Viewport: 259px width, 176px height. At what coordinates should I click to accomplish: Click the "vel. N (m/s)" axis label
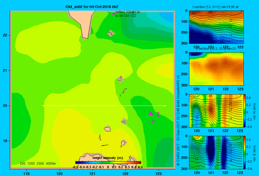tap(254, 112)
